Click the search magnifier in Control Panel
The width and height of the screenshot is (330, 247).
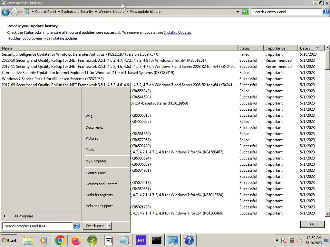click(326, 12)
